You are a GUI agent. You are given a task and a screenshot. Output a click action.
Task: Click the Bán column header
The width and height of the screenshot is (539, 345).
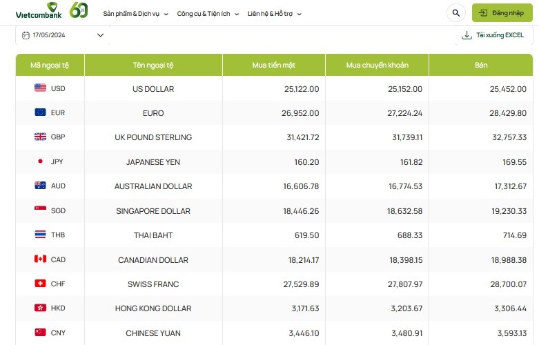481,65
